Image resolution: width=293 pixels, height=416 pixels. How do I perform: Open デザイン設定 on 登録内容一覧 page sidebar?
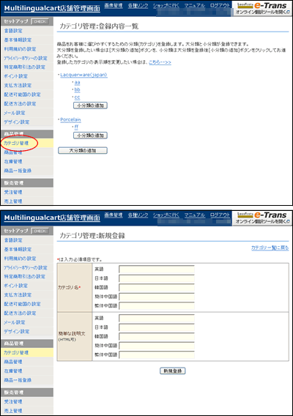[x=17, y=122]
